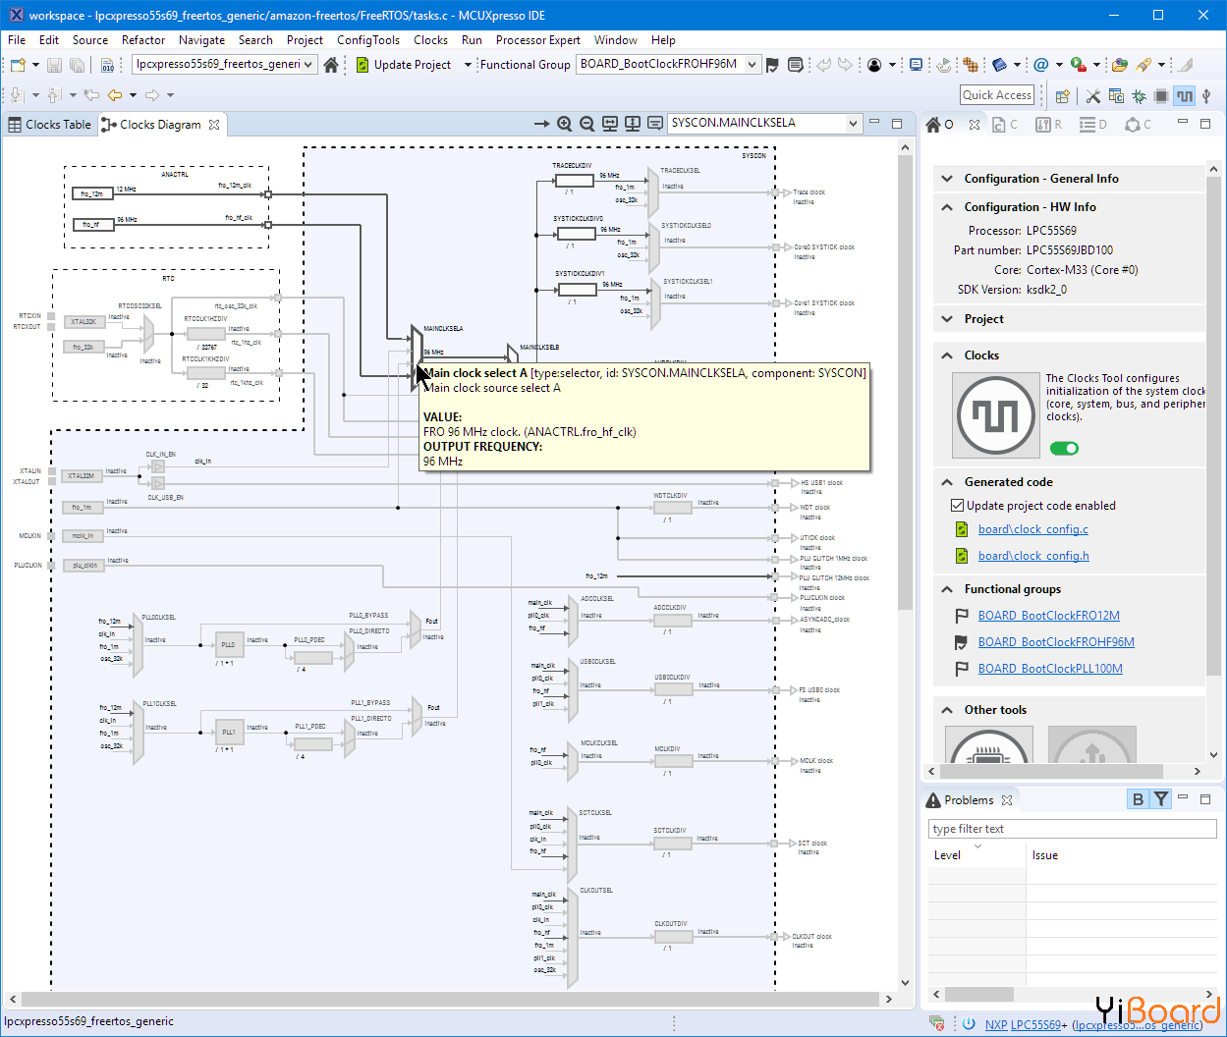This screenshot has width=1227, height=1037.
Task: Click the debug bug perspective icon
Action: [x=1139, y=95]
